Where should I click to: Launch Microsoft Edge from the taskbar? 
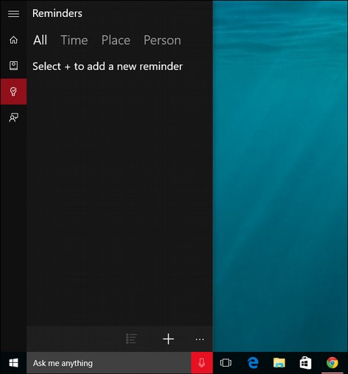coord(253,363)
